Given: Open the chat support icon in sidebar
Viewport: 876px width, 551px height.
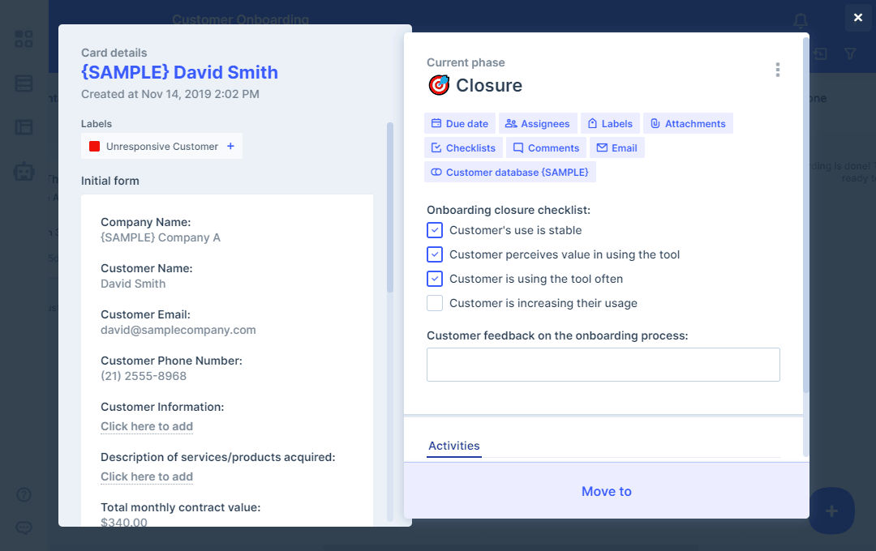Looking at the screenshot, I should (x=24, y=528).
